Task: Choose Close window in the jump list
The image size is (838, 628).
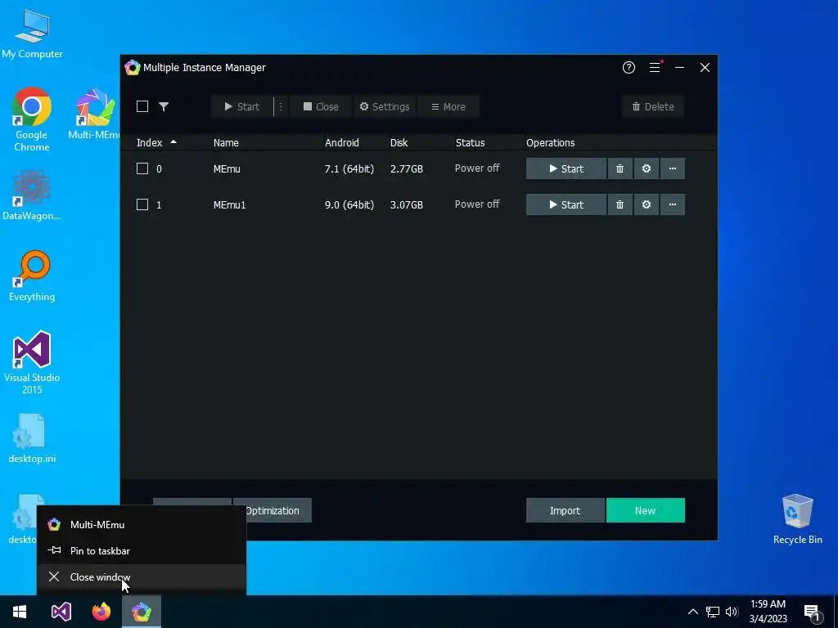Action: click(x=141, y=576)
